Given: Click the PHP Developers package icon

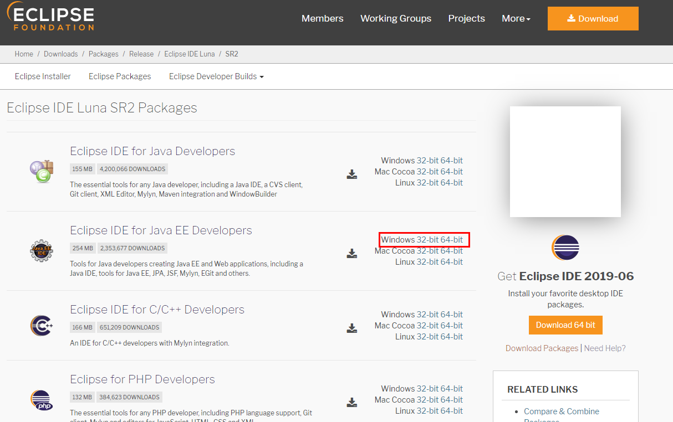Looking at the screenshot, I should 42,400.
